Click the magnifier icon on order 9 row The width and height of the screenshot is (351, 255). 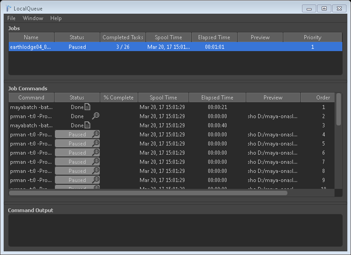pyautogui.click(x=96, y=180)
